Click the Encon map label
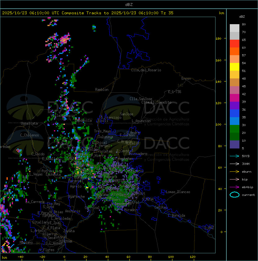Image resolution: width=258 pixels, height=261 pixels. [186, 78]
